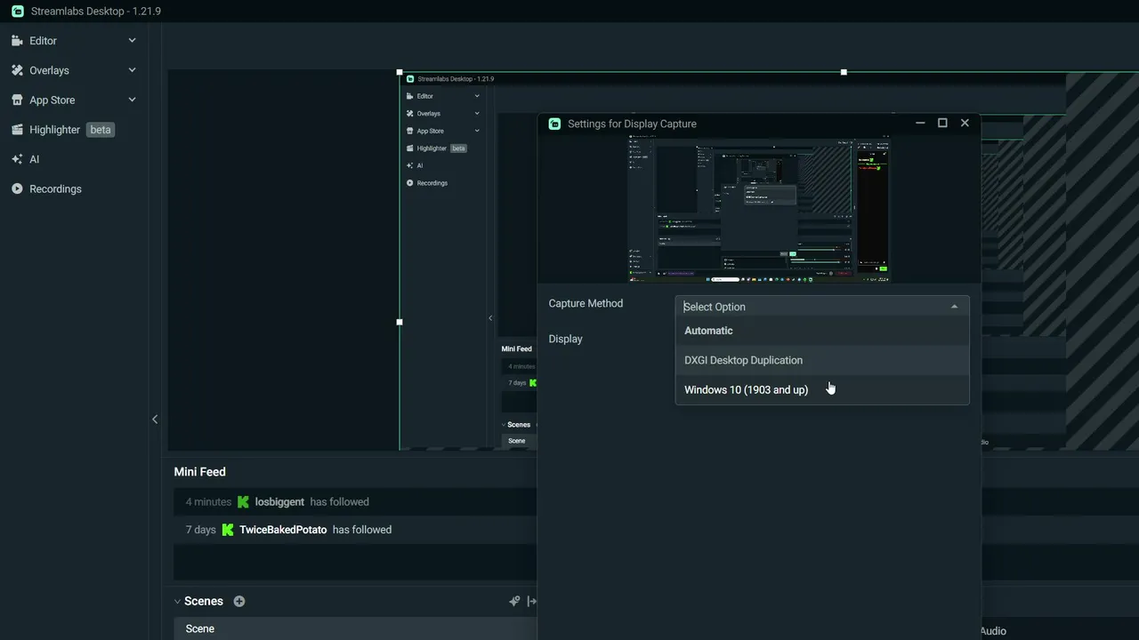This screenshot has width=1139, height=640.
Task: Click the Kick icon beside TwiceBakedPotato
Action: tap(228, 530)
